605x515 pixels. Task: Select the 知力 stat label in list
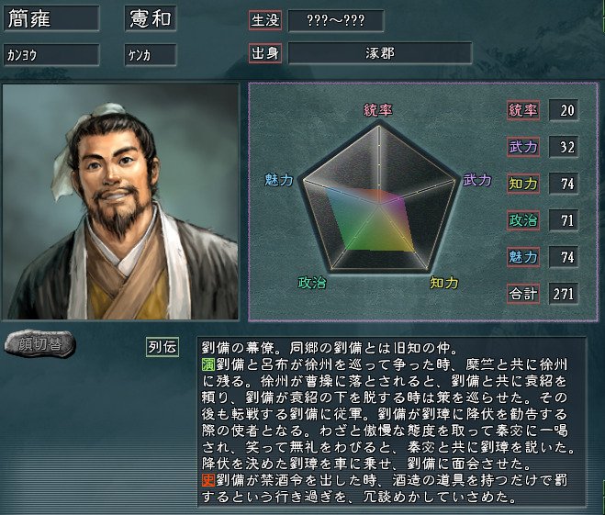click(523, 184)
